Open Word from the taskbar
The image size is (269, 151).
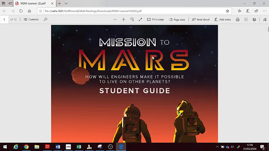58,147
